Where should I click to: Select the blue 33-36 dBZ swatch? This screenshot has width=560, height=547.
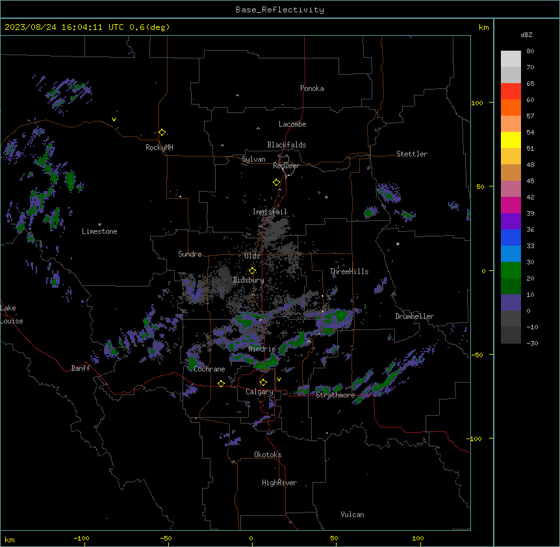tap(511, 237)
